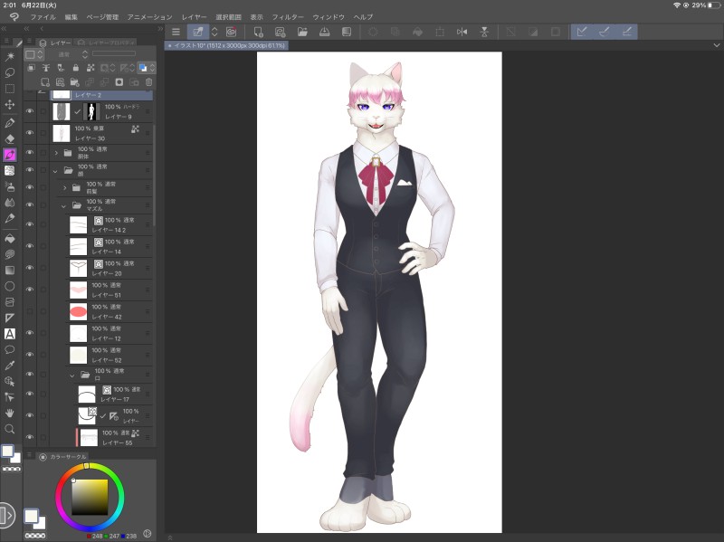Delete layer with trash icon
Screen dimensions: 724x542
pyautogui.click(x=148, y=82)
